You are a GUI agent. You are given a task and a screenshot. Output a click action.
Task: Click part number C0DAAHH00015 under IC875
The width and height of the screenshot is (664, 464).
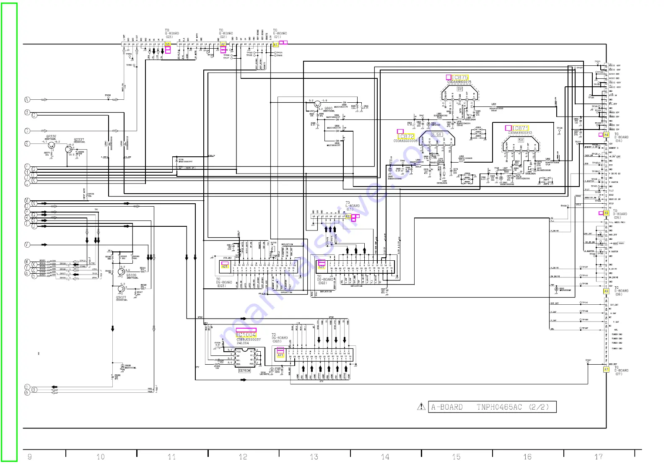click(459, 82)
